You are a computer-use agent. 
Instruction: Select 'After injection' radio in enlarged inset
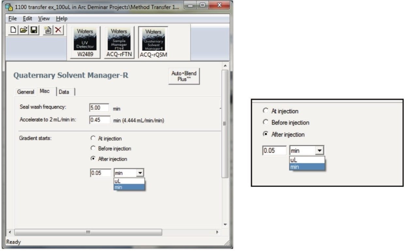(x=265, y=134)
